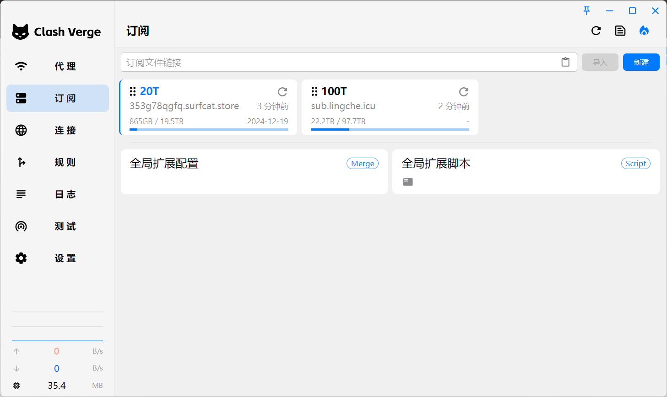Click the memory chip icon
The width and height of the screenshot is (667, 397).
pyautogui.click(x=16, y=386)
